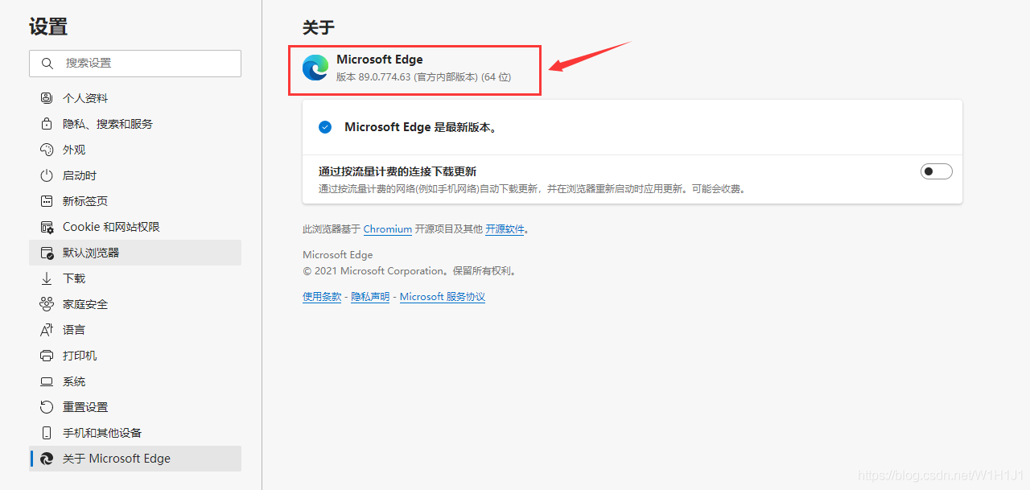Click the bold Microsoft Edge product name
Image resolution: width=1030 pixels, height=490 pixels.
[380, 60]
